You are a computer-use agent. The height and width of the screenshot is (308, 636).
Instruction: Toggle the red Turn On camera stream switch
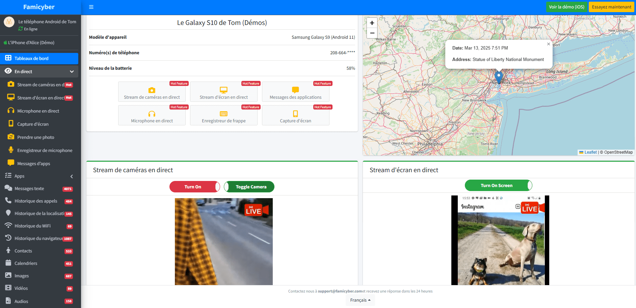pos(195,187)
